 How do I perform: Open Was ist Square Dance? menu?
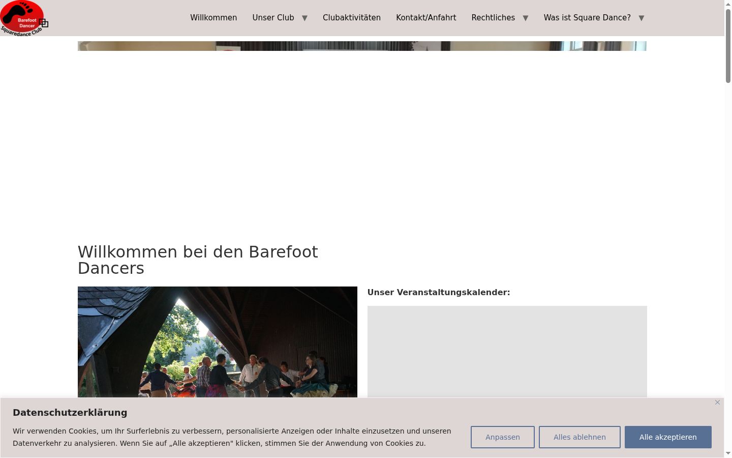[587, 18]
